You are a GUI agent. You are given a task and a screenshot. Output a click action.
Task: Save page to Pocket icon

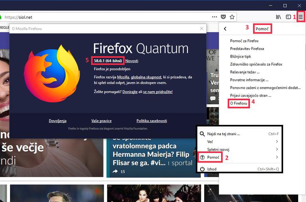point(223,17)
